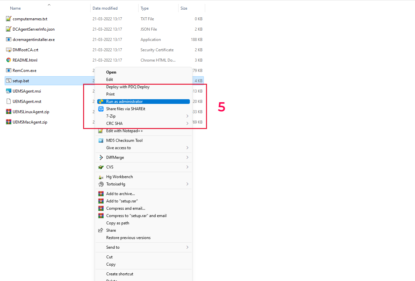Click the shield icon beside Run as administrator

(101, 102)
